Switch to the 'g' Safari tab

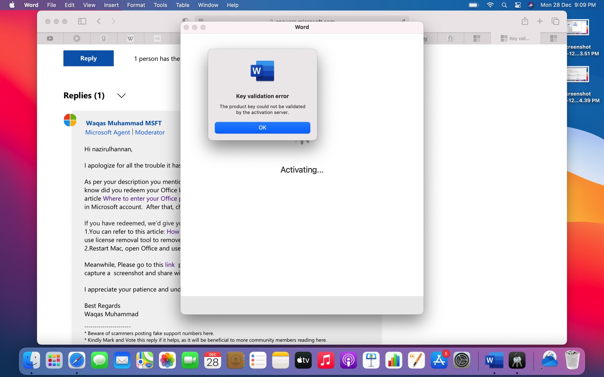click(x=104, y=39)
